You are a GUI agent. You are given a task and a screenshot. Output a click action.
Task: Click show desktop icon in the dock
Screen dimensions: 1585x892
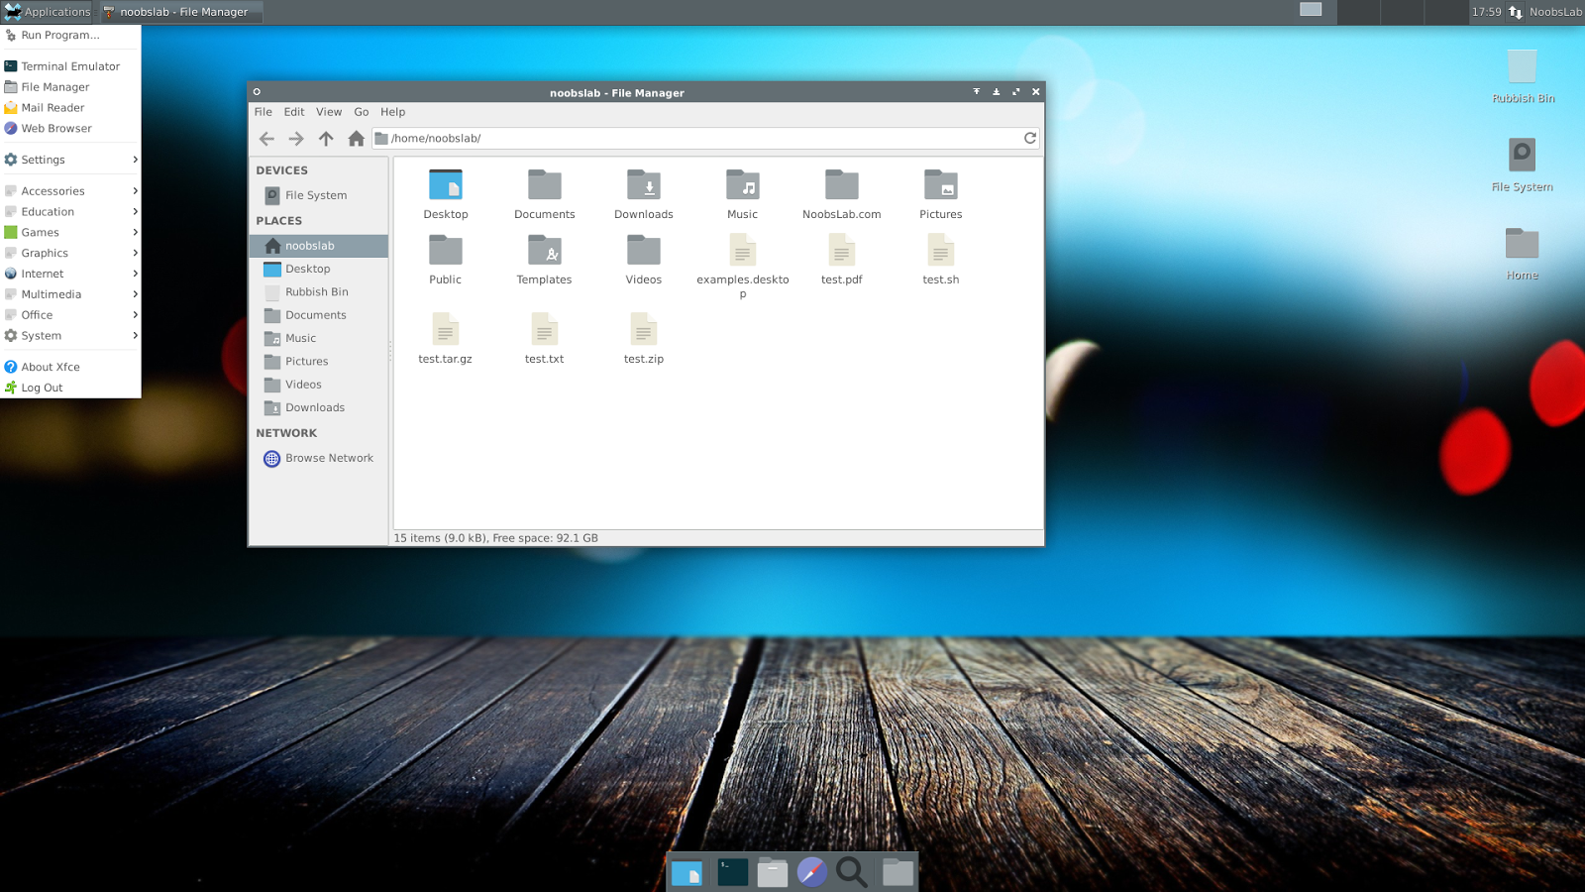tap(687, 872)
